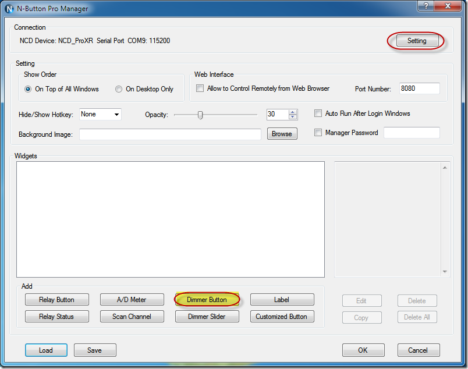Click the N-Button Pro Manager title bar icon
The image size is (468, 369).
tap(9, 9)
